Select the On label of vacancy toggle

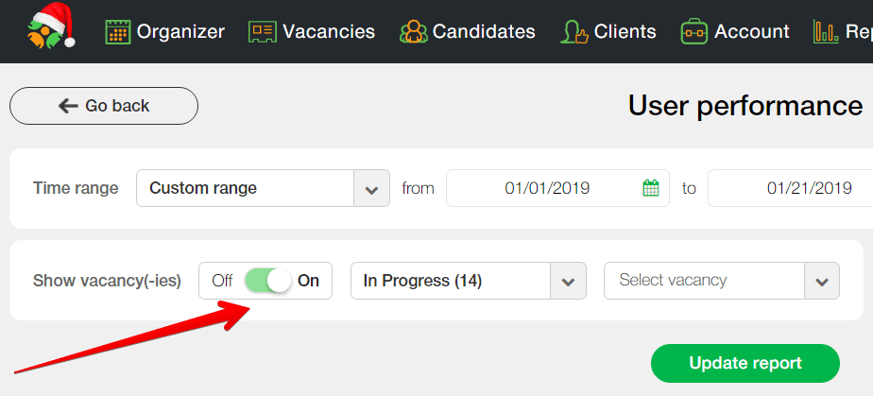pyautogui.click(x=309, y=281)
